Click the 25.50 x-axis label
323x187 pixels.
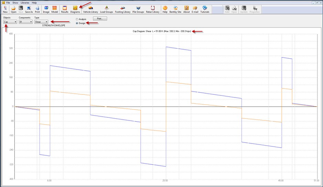pos(165,180)
